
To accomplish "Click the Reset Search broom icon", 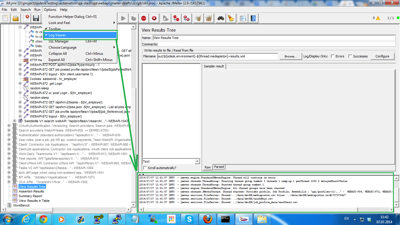I will (231, 18).
